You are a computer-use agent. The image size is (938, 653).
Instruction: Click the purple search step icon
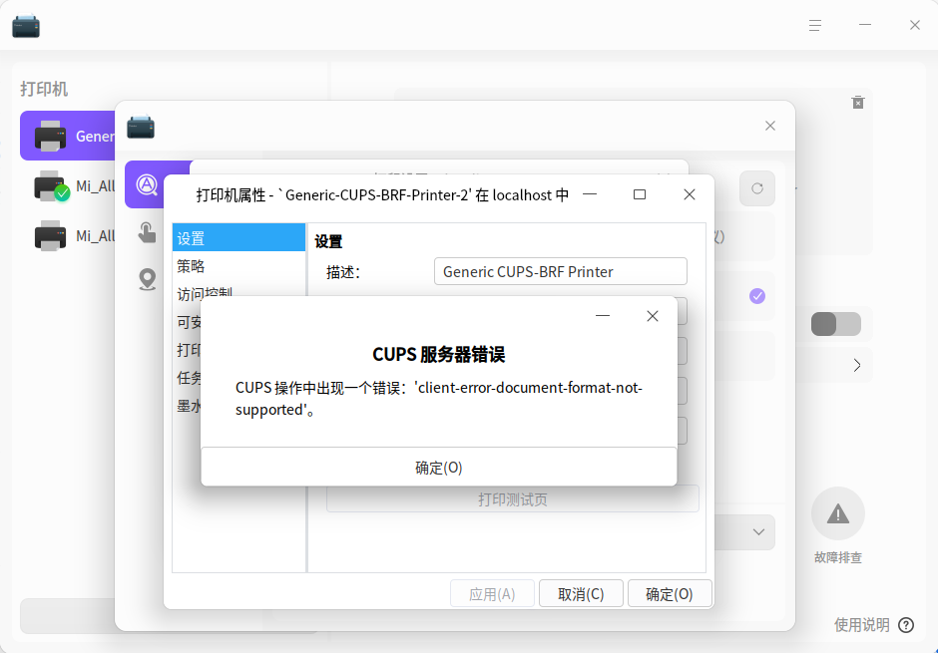147,184
